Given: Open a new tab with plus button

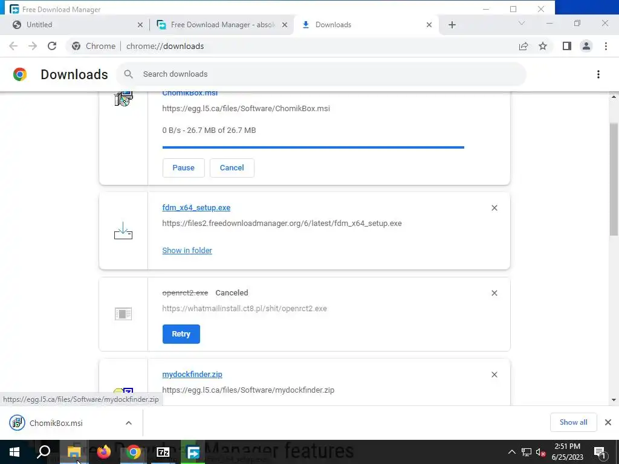Looking at the screenshot, I should 452,25.
